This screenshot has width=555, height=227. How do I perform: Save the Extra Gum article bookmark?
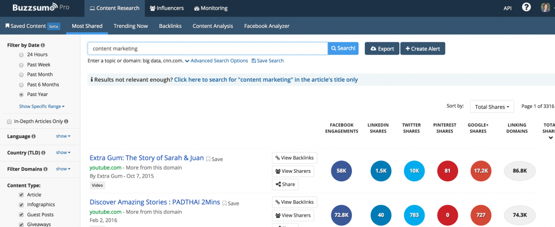click(x=214, y=159)
